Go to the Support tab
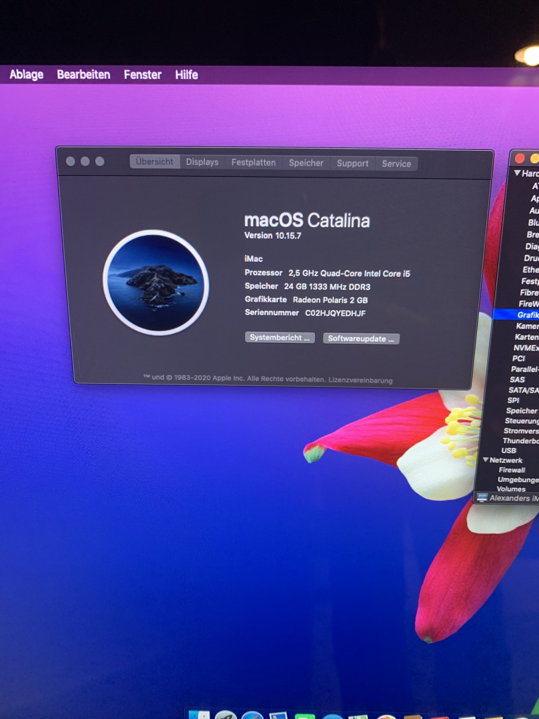The height and width of the screenshot is (719, 539). coord(353,164)
